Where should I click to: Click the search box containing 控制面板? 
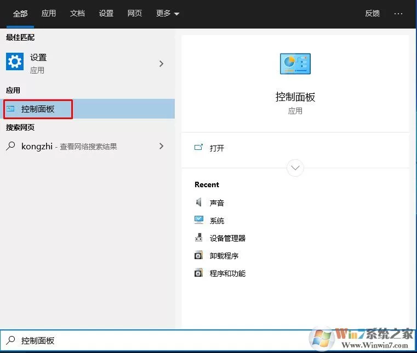tap(154, 340)
